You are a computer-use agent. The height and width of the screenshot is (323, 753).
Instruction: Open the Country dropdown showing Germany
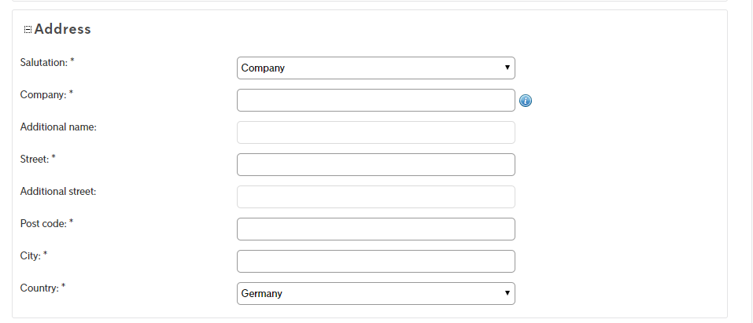click(376, 293)
